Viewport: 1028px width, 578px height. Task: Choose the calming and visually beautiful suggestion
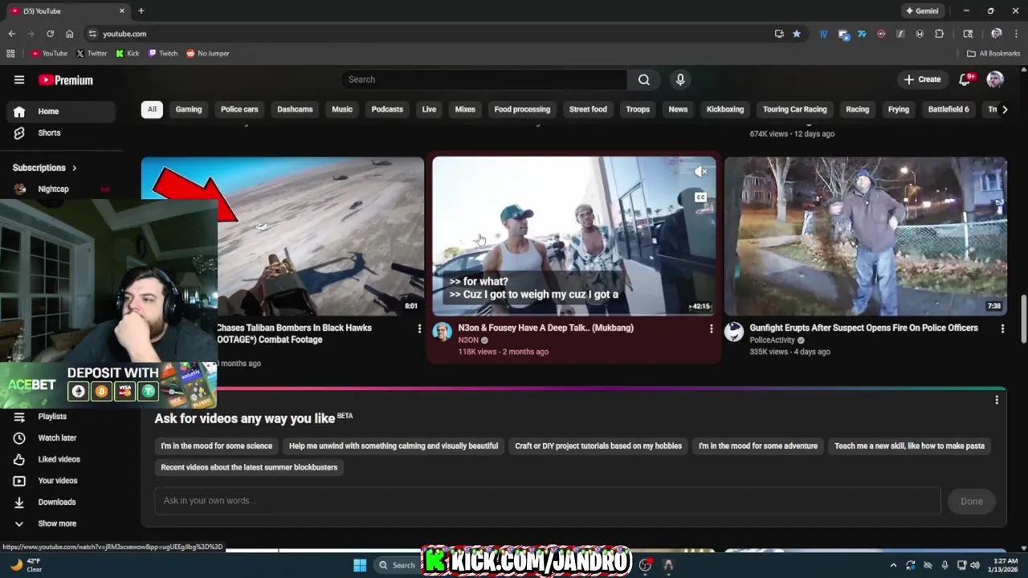pos(394,446)
